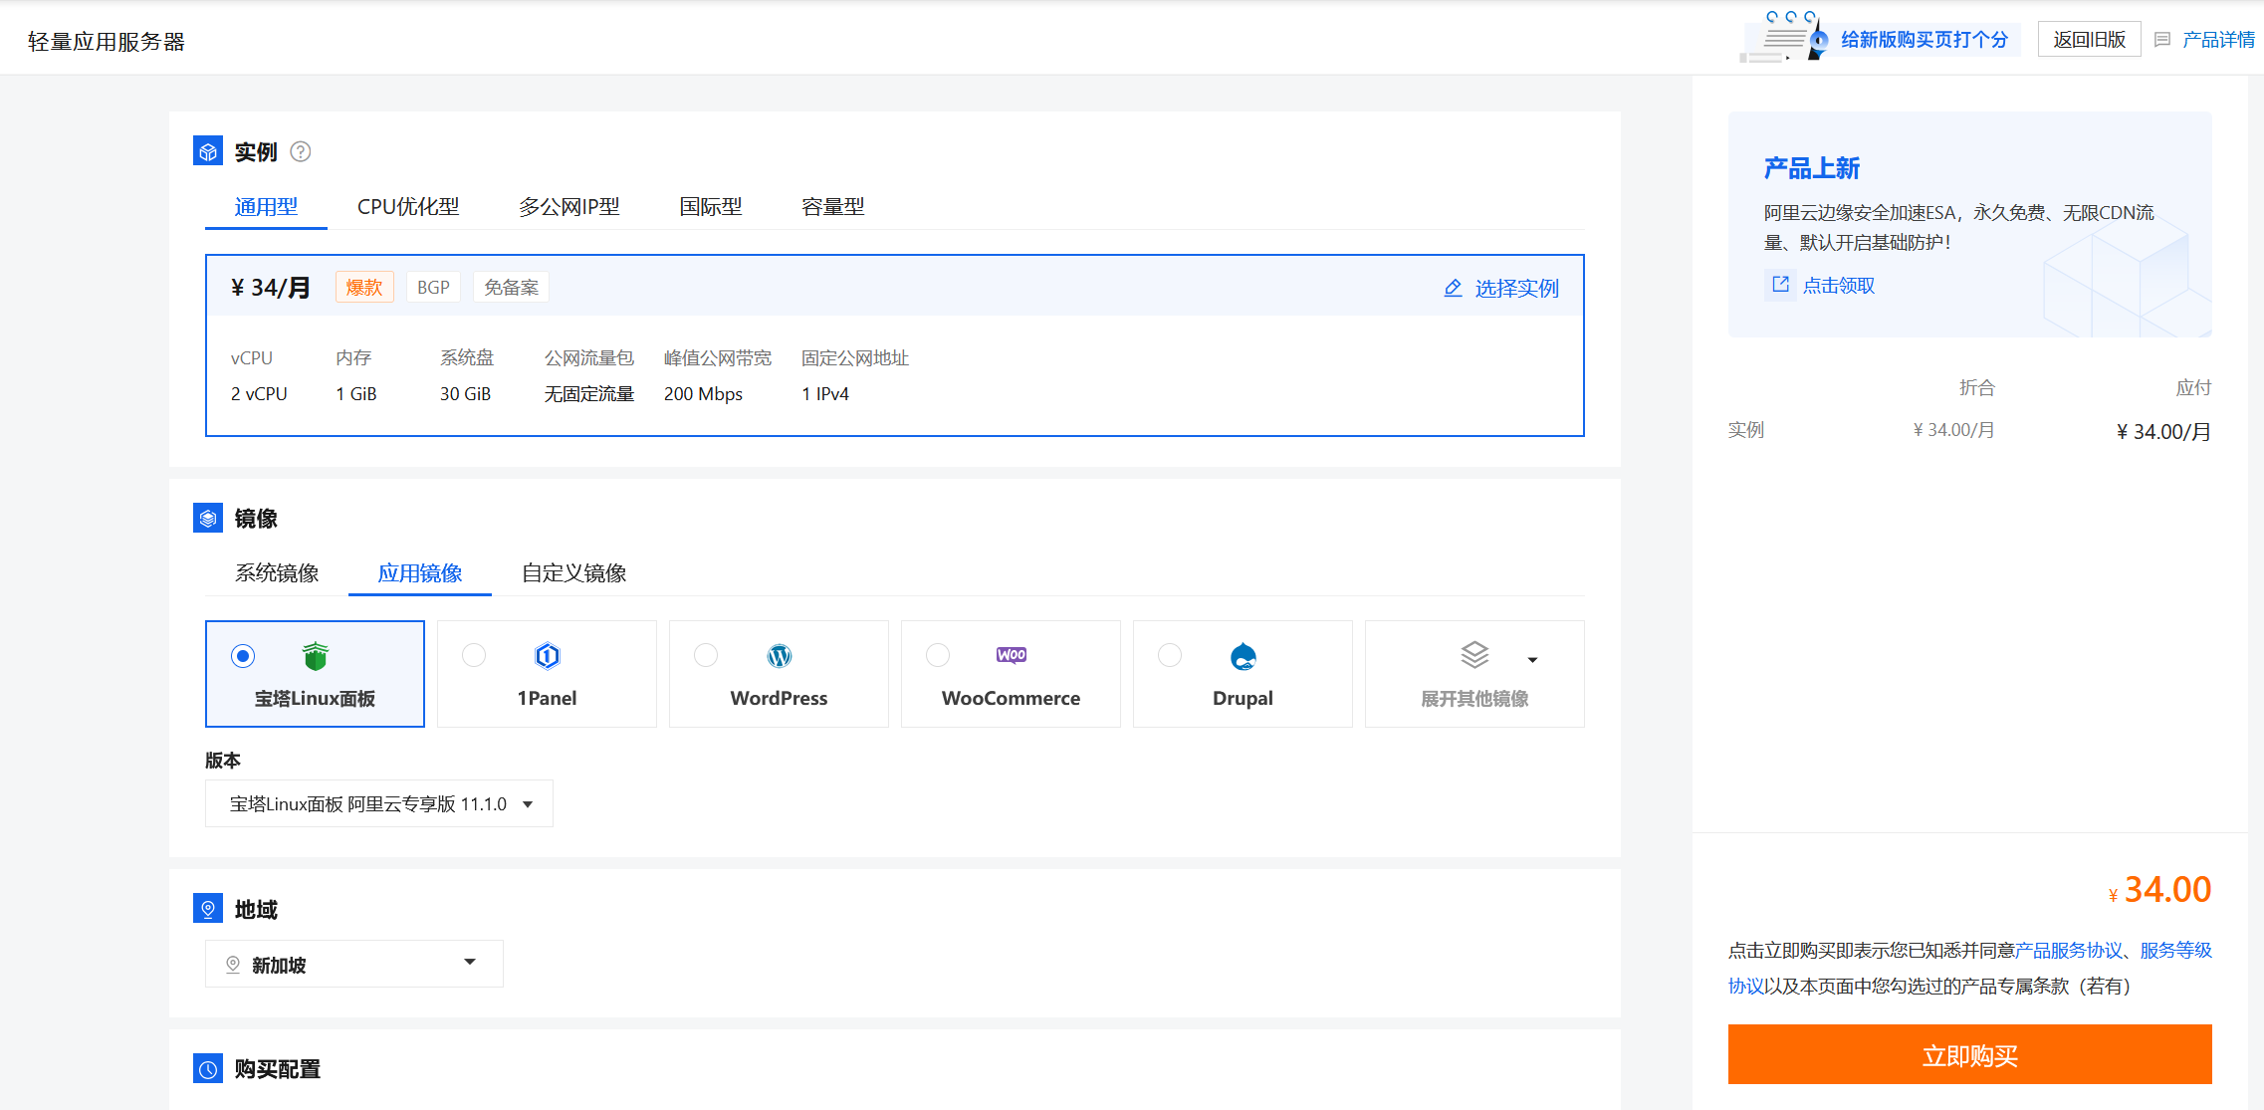Click the 宝塔Linux面板 green shield icon

coord(315,656)
